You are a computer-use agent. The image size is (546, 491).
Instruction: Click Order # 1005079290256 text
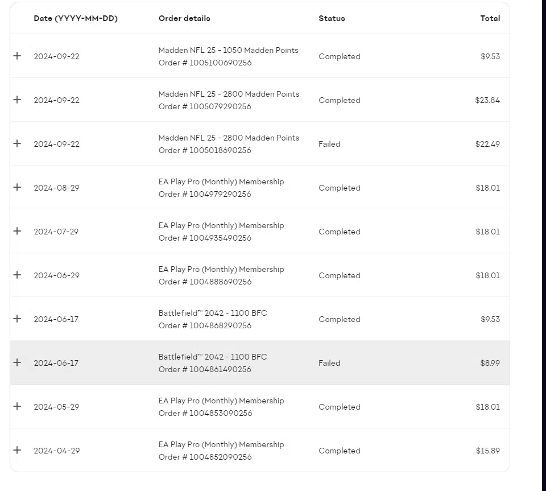[x=205, y=106]
